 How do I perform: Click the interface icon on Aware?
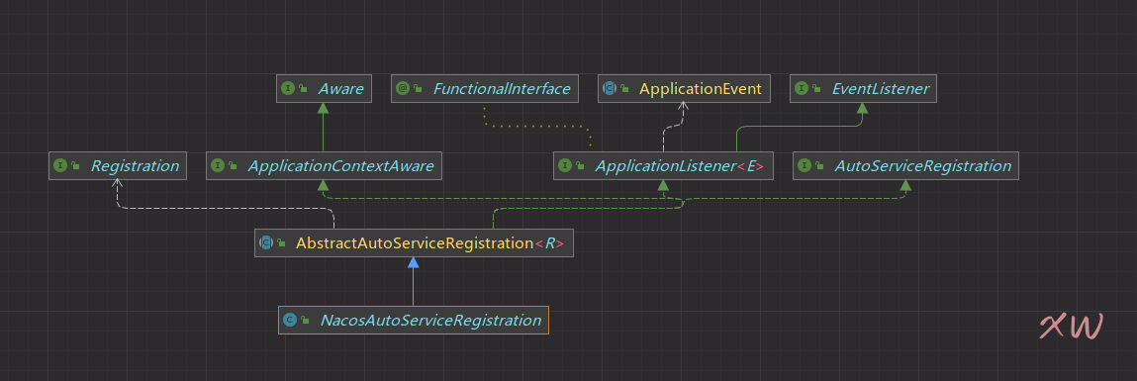click(x=288, y=88)
